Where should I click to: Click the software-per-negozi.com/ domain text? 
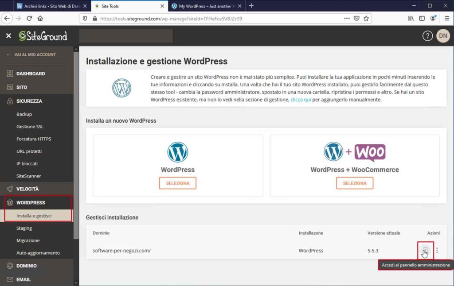click(121, 251)
